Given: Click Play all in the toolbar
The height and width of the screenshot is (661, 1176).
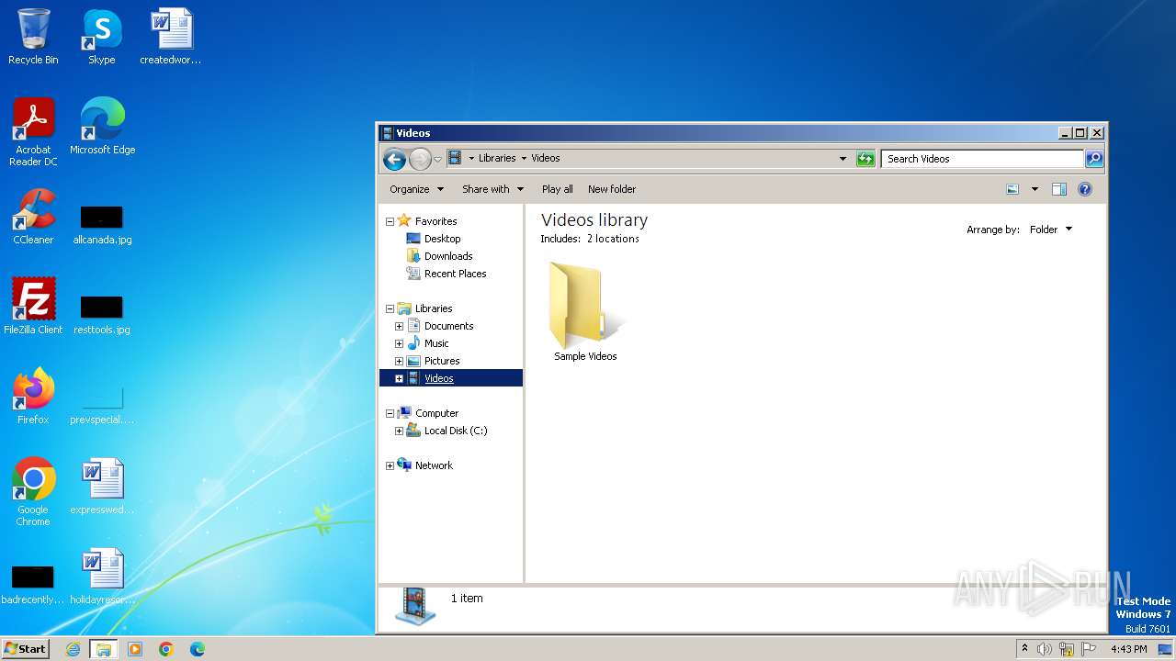Looking at the screenshot, I should [x=557, y=189].
